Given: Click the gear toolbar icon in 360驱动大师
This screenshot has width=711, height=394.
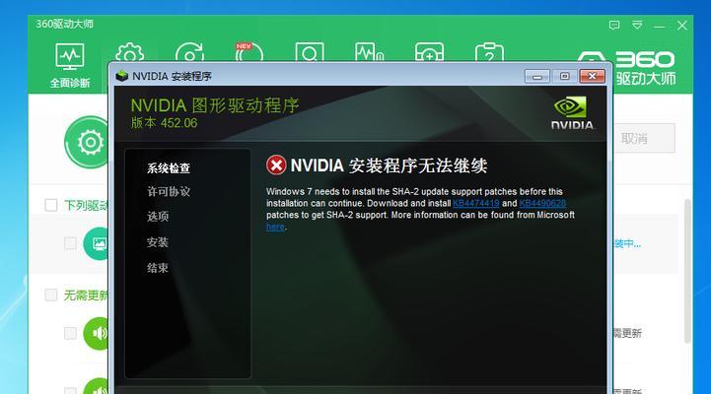Looking at the screenshot, I should pos(130,53).
